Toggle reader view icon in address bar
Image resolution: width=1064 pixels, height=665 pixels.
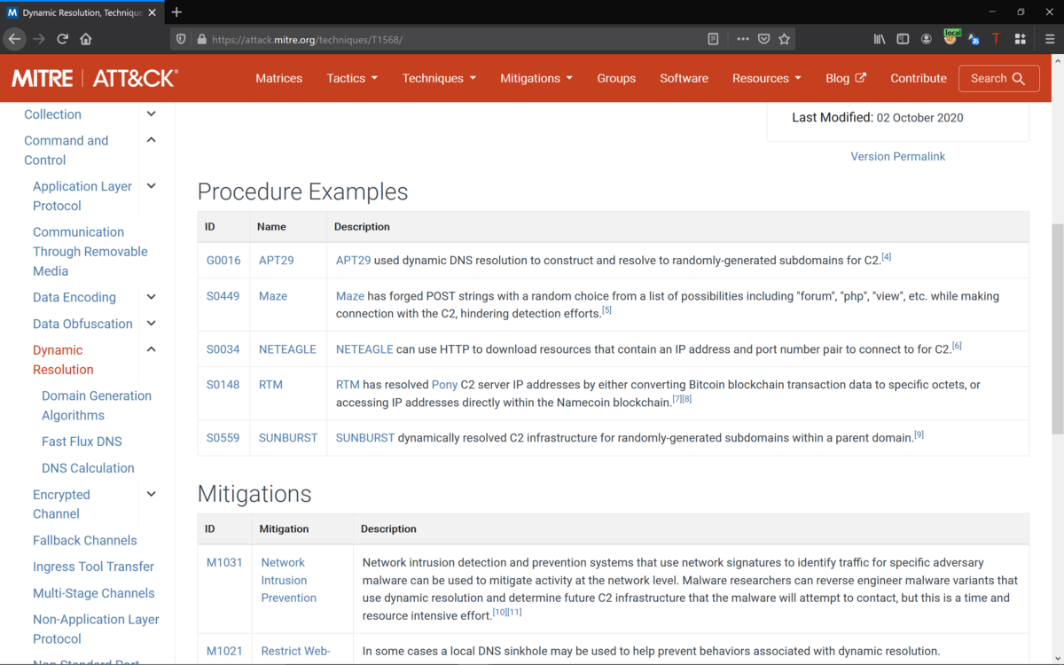(713, 39)
